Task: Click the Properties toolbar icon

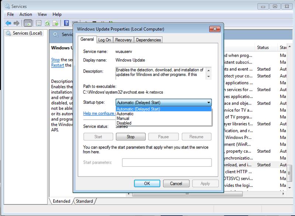Action: pyautogui.click(x=39, y=23)
